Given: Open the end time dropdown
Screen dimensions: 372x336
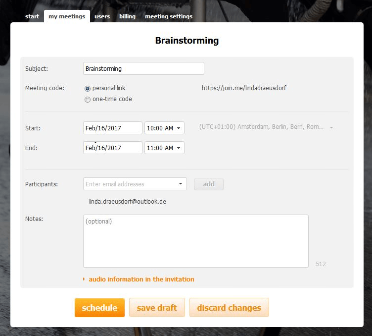Looking at the screenshot, I should pyautogui.click(x=164, y=148).
